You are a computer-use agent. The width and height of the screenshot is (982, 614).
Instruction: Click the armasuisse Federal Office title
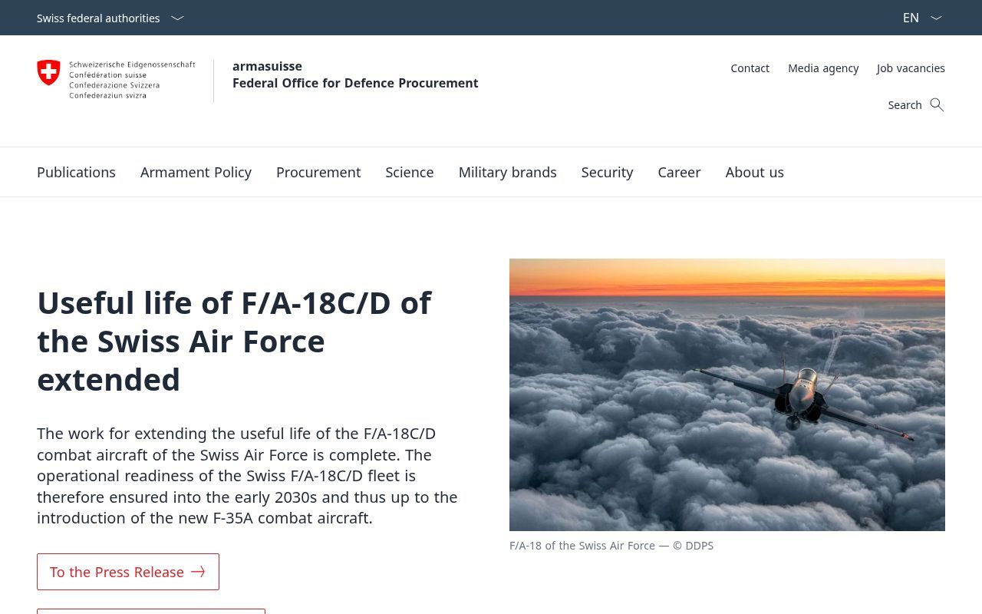355,74
